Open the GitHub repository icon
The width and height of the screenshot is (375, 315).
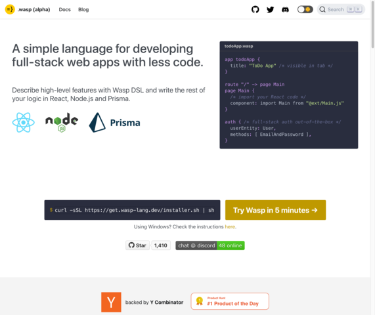(x=255, y=10)
